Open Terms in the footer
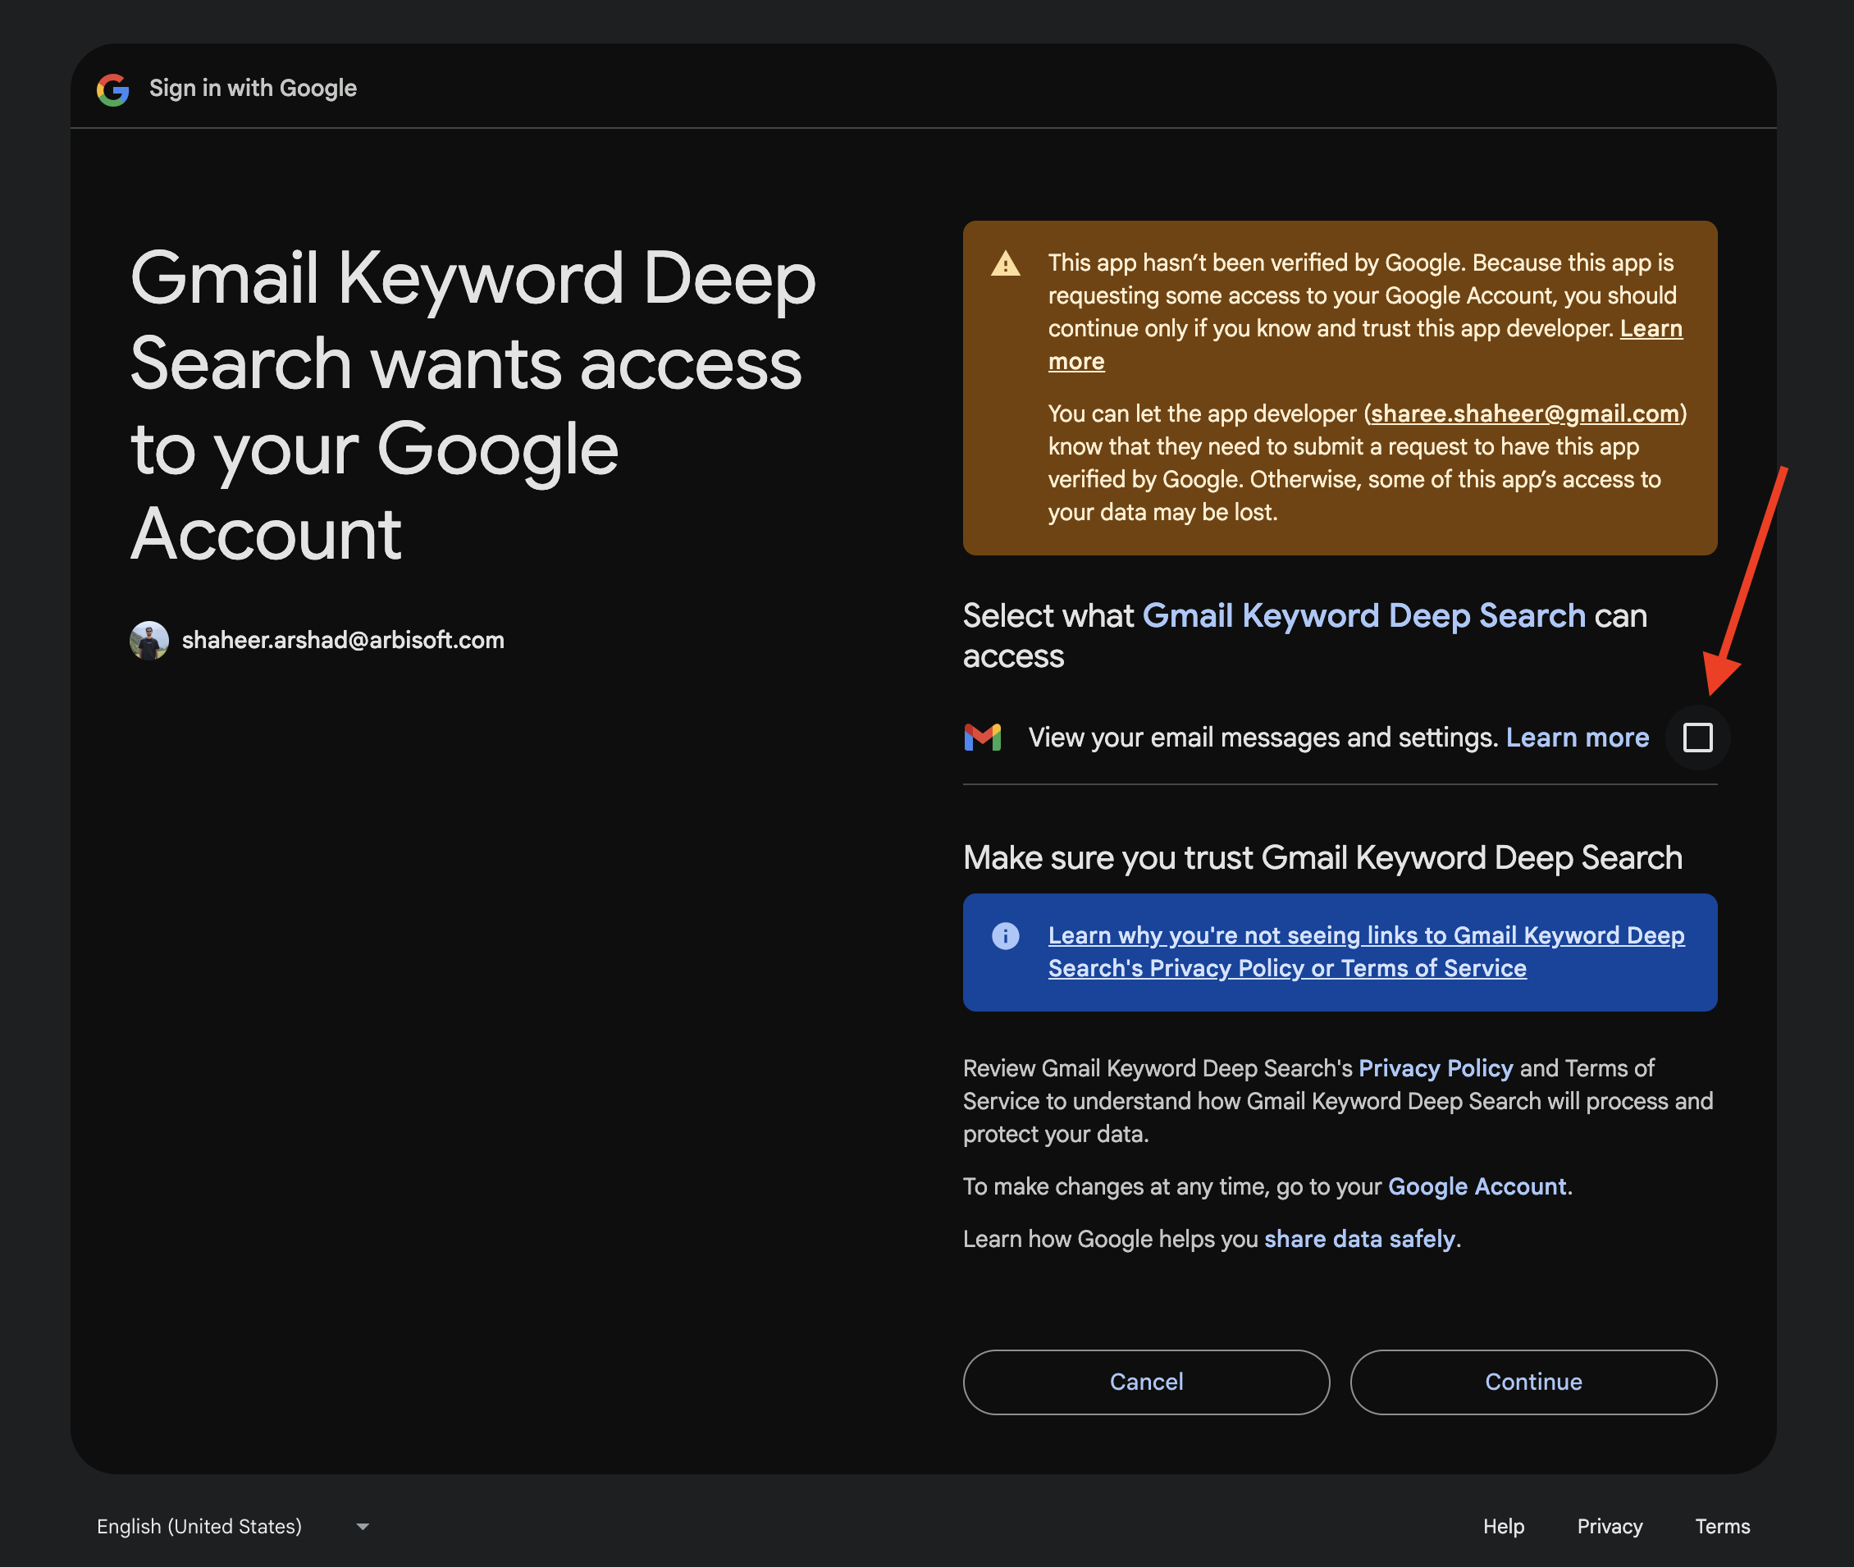Image resolution: width=1854 pixels, height=1567 pixels. pyautogui.click(x=1722, y=1526)
